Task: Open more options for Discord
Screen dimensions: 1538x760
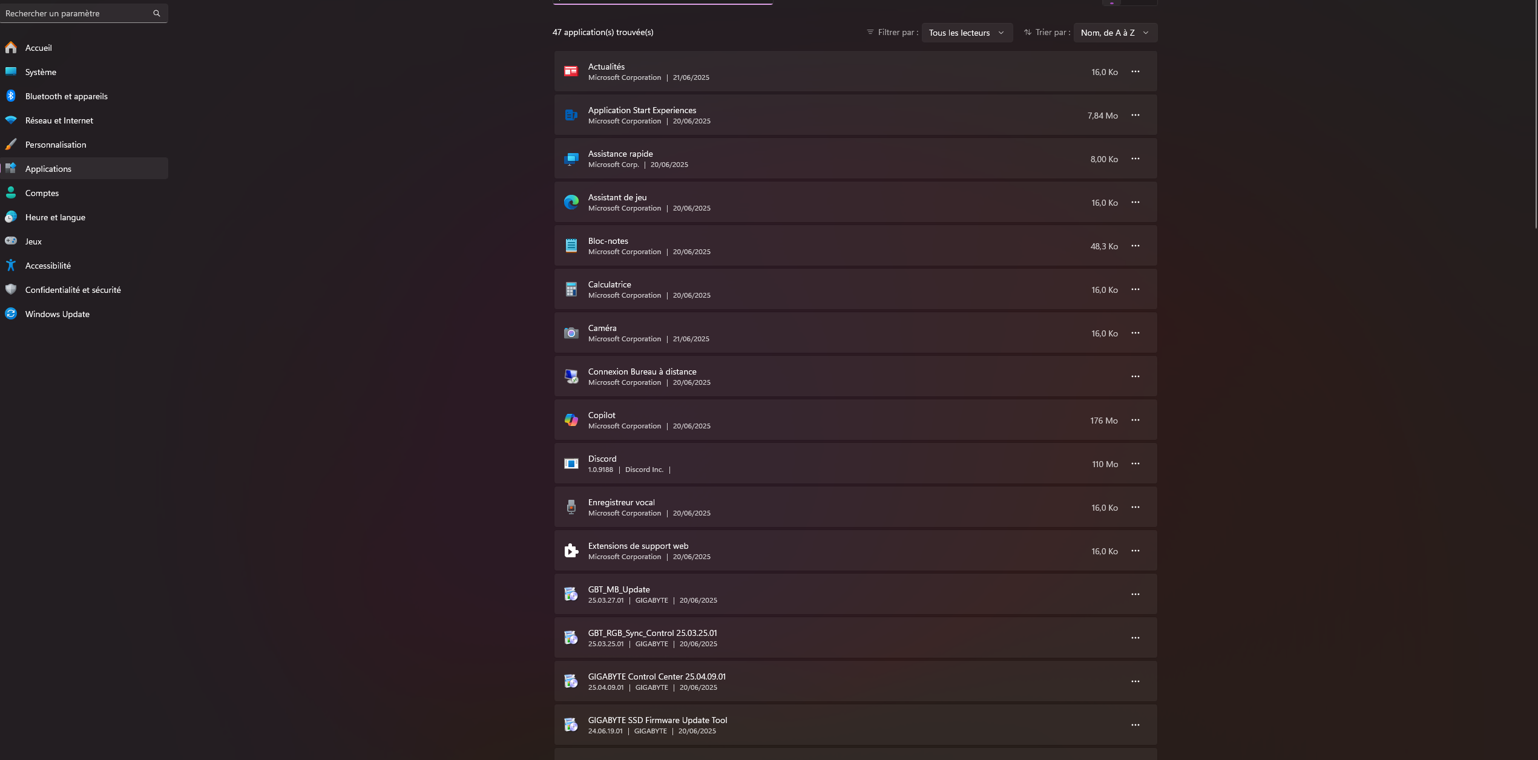Action: pos(1135,464)
